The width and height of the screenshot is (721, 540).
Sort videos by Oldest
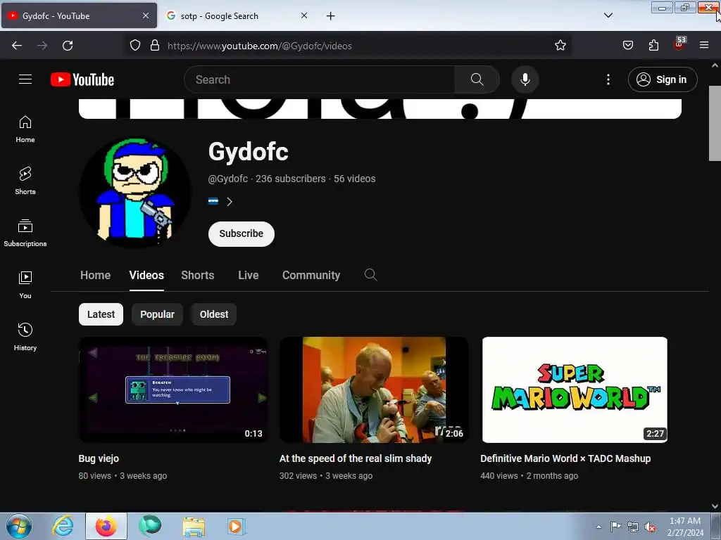click(x=214, y=314)
